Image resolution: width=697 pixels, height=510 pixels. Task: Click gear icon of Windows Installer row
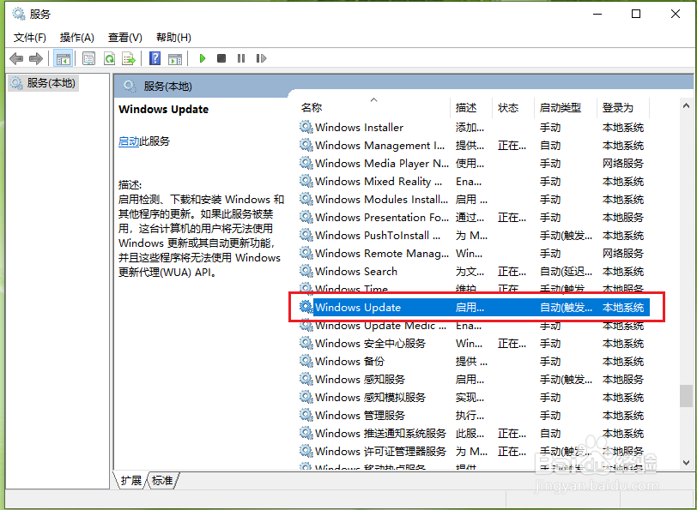click(x=306, y=127)
